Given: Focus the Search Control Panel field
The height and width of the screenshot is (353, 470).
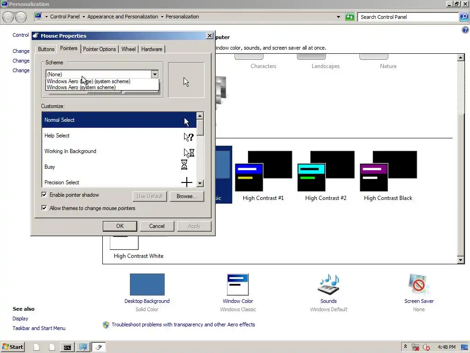Looking at the screenshot, I should 408,17.
